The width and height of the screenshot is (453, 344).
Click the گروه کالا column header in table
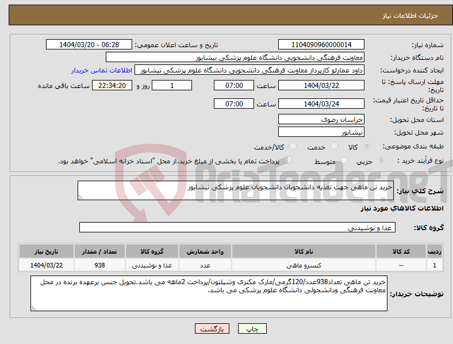pyautogui.click(x=152, y=251)
